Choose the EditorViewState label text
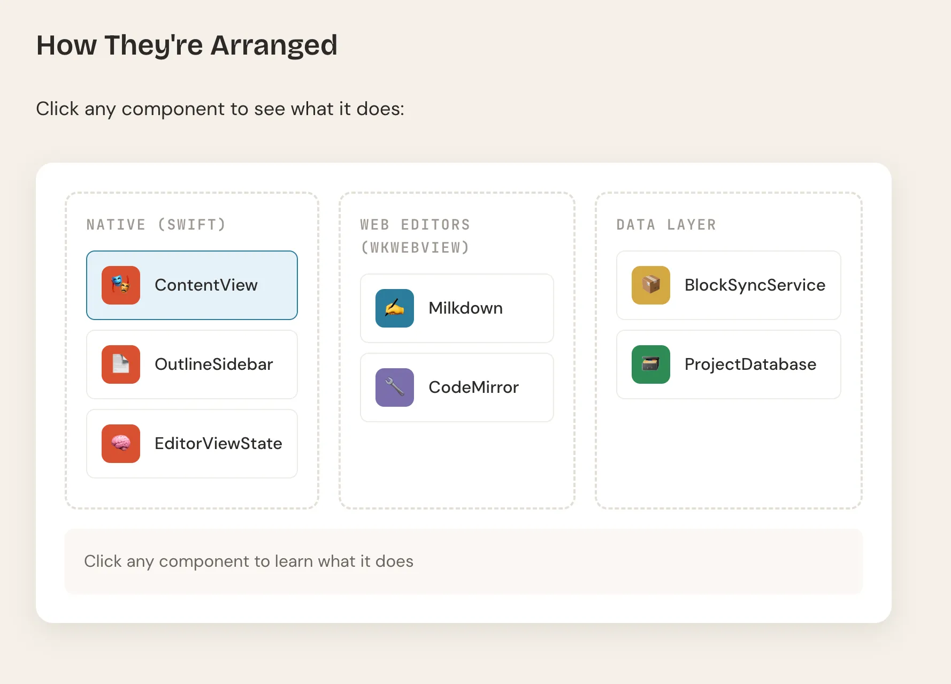This screenshot has height=684, width=951. (218, 444)
